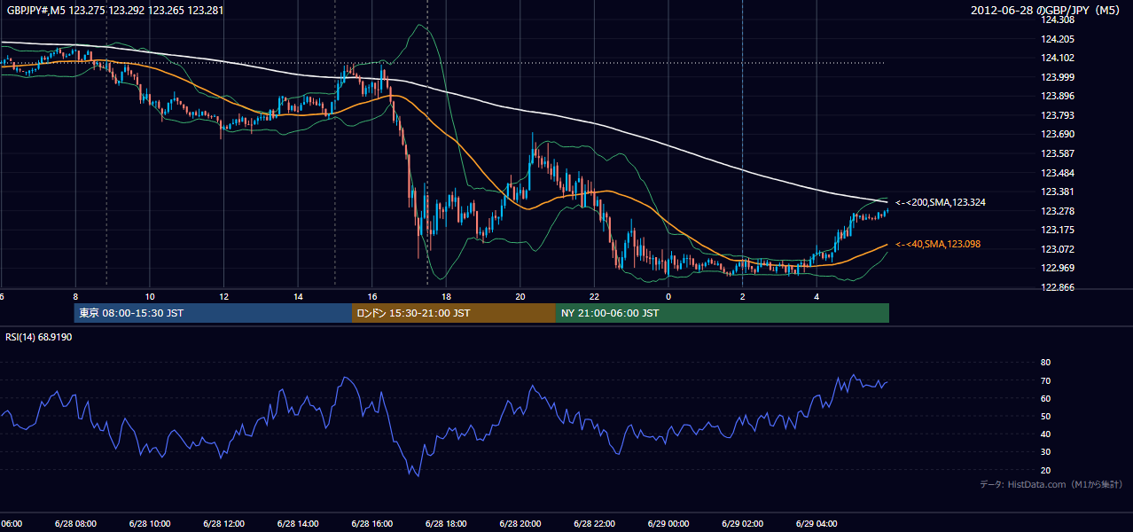Click RSI scale level 40
1133x532 pixels.
coord(1045,434)
